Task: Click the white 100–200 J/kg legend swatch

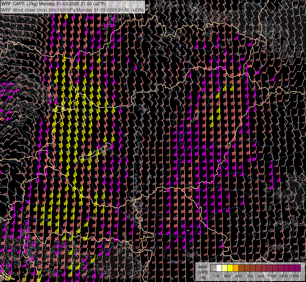Action: [219, 268]
